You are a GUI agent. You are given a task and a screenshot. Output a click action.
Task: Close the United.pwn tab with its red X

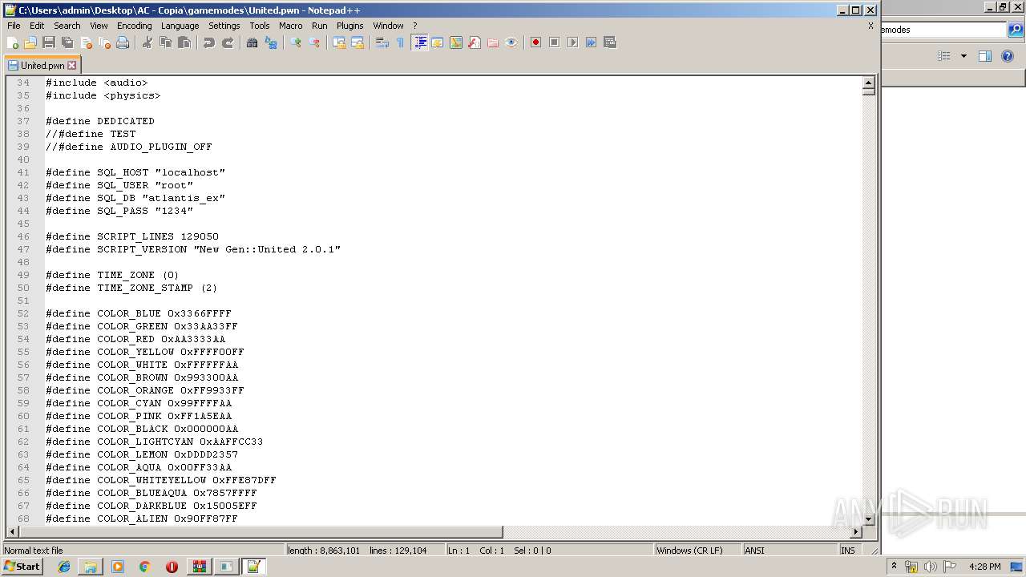tap(71, 66)
